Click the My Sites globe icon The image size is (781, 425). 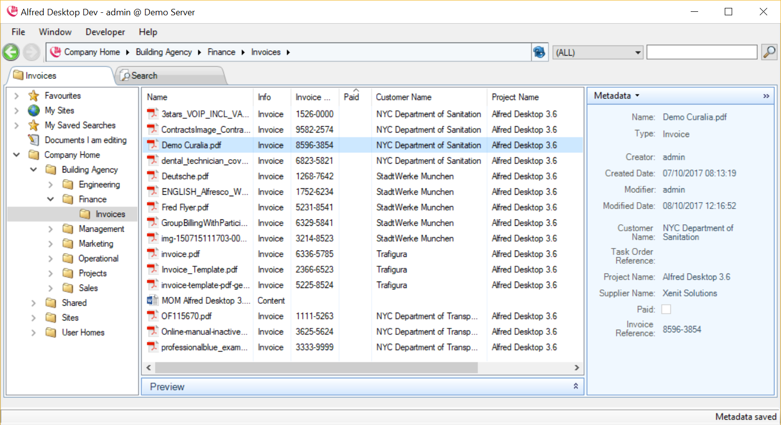(34, 110)
